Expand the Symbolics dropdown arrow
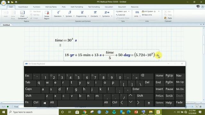 click(112, 16)
